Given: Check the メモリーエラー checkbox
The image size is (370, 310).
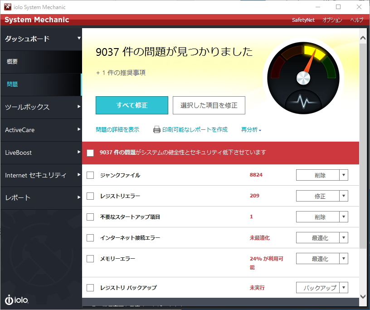Looking at the screenshot, I should coord(90,259).
